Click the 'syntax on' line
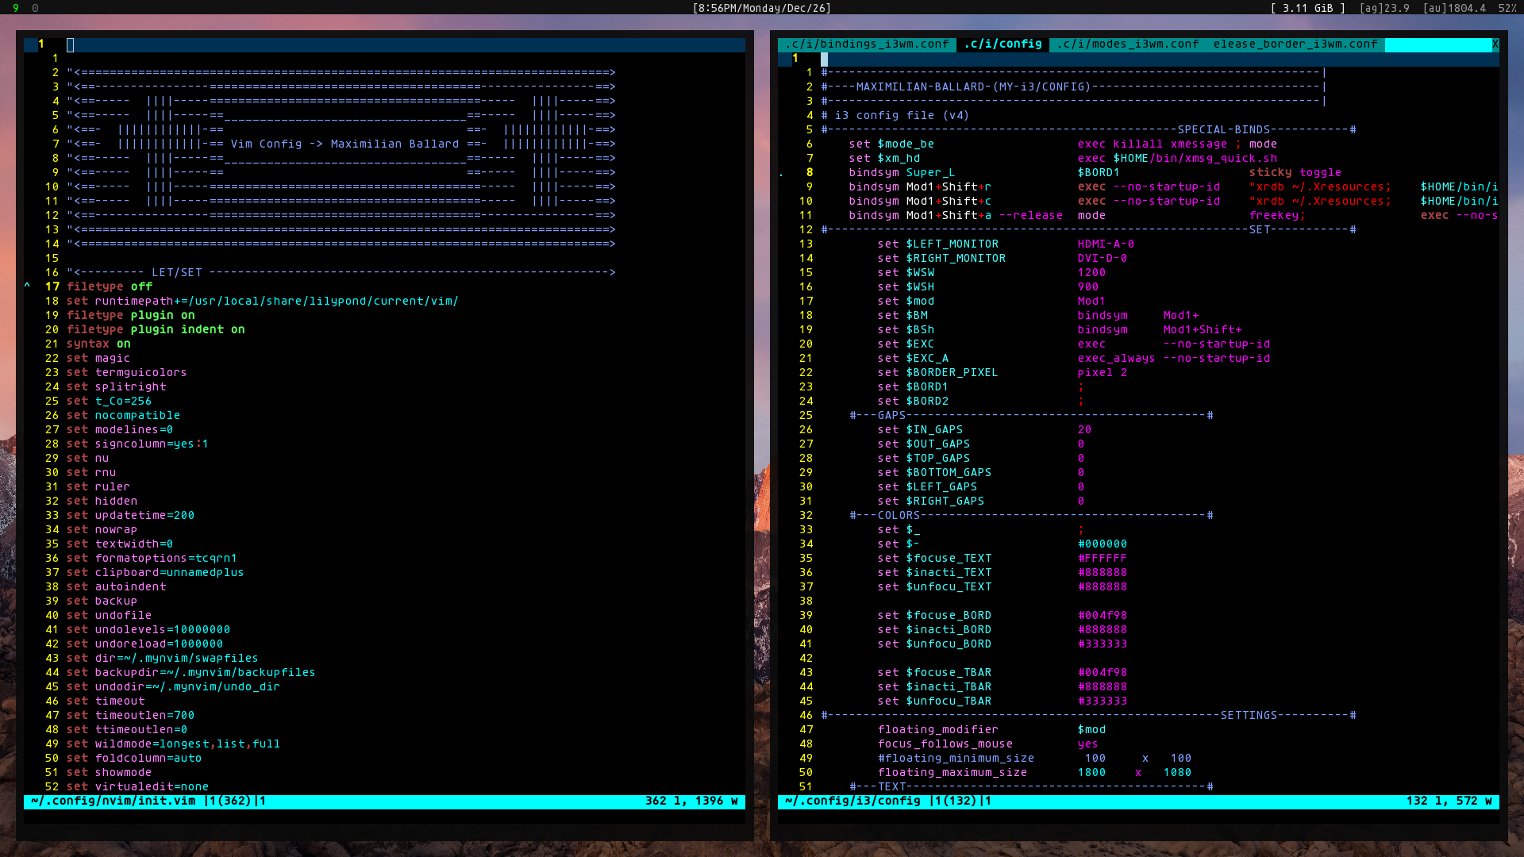 click(98, 344)
